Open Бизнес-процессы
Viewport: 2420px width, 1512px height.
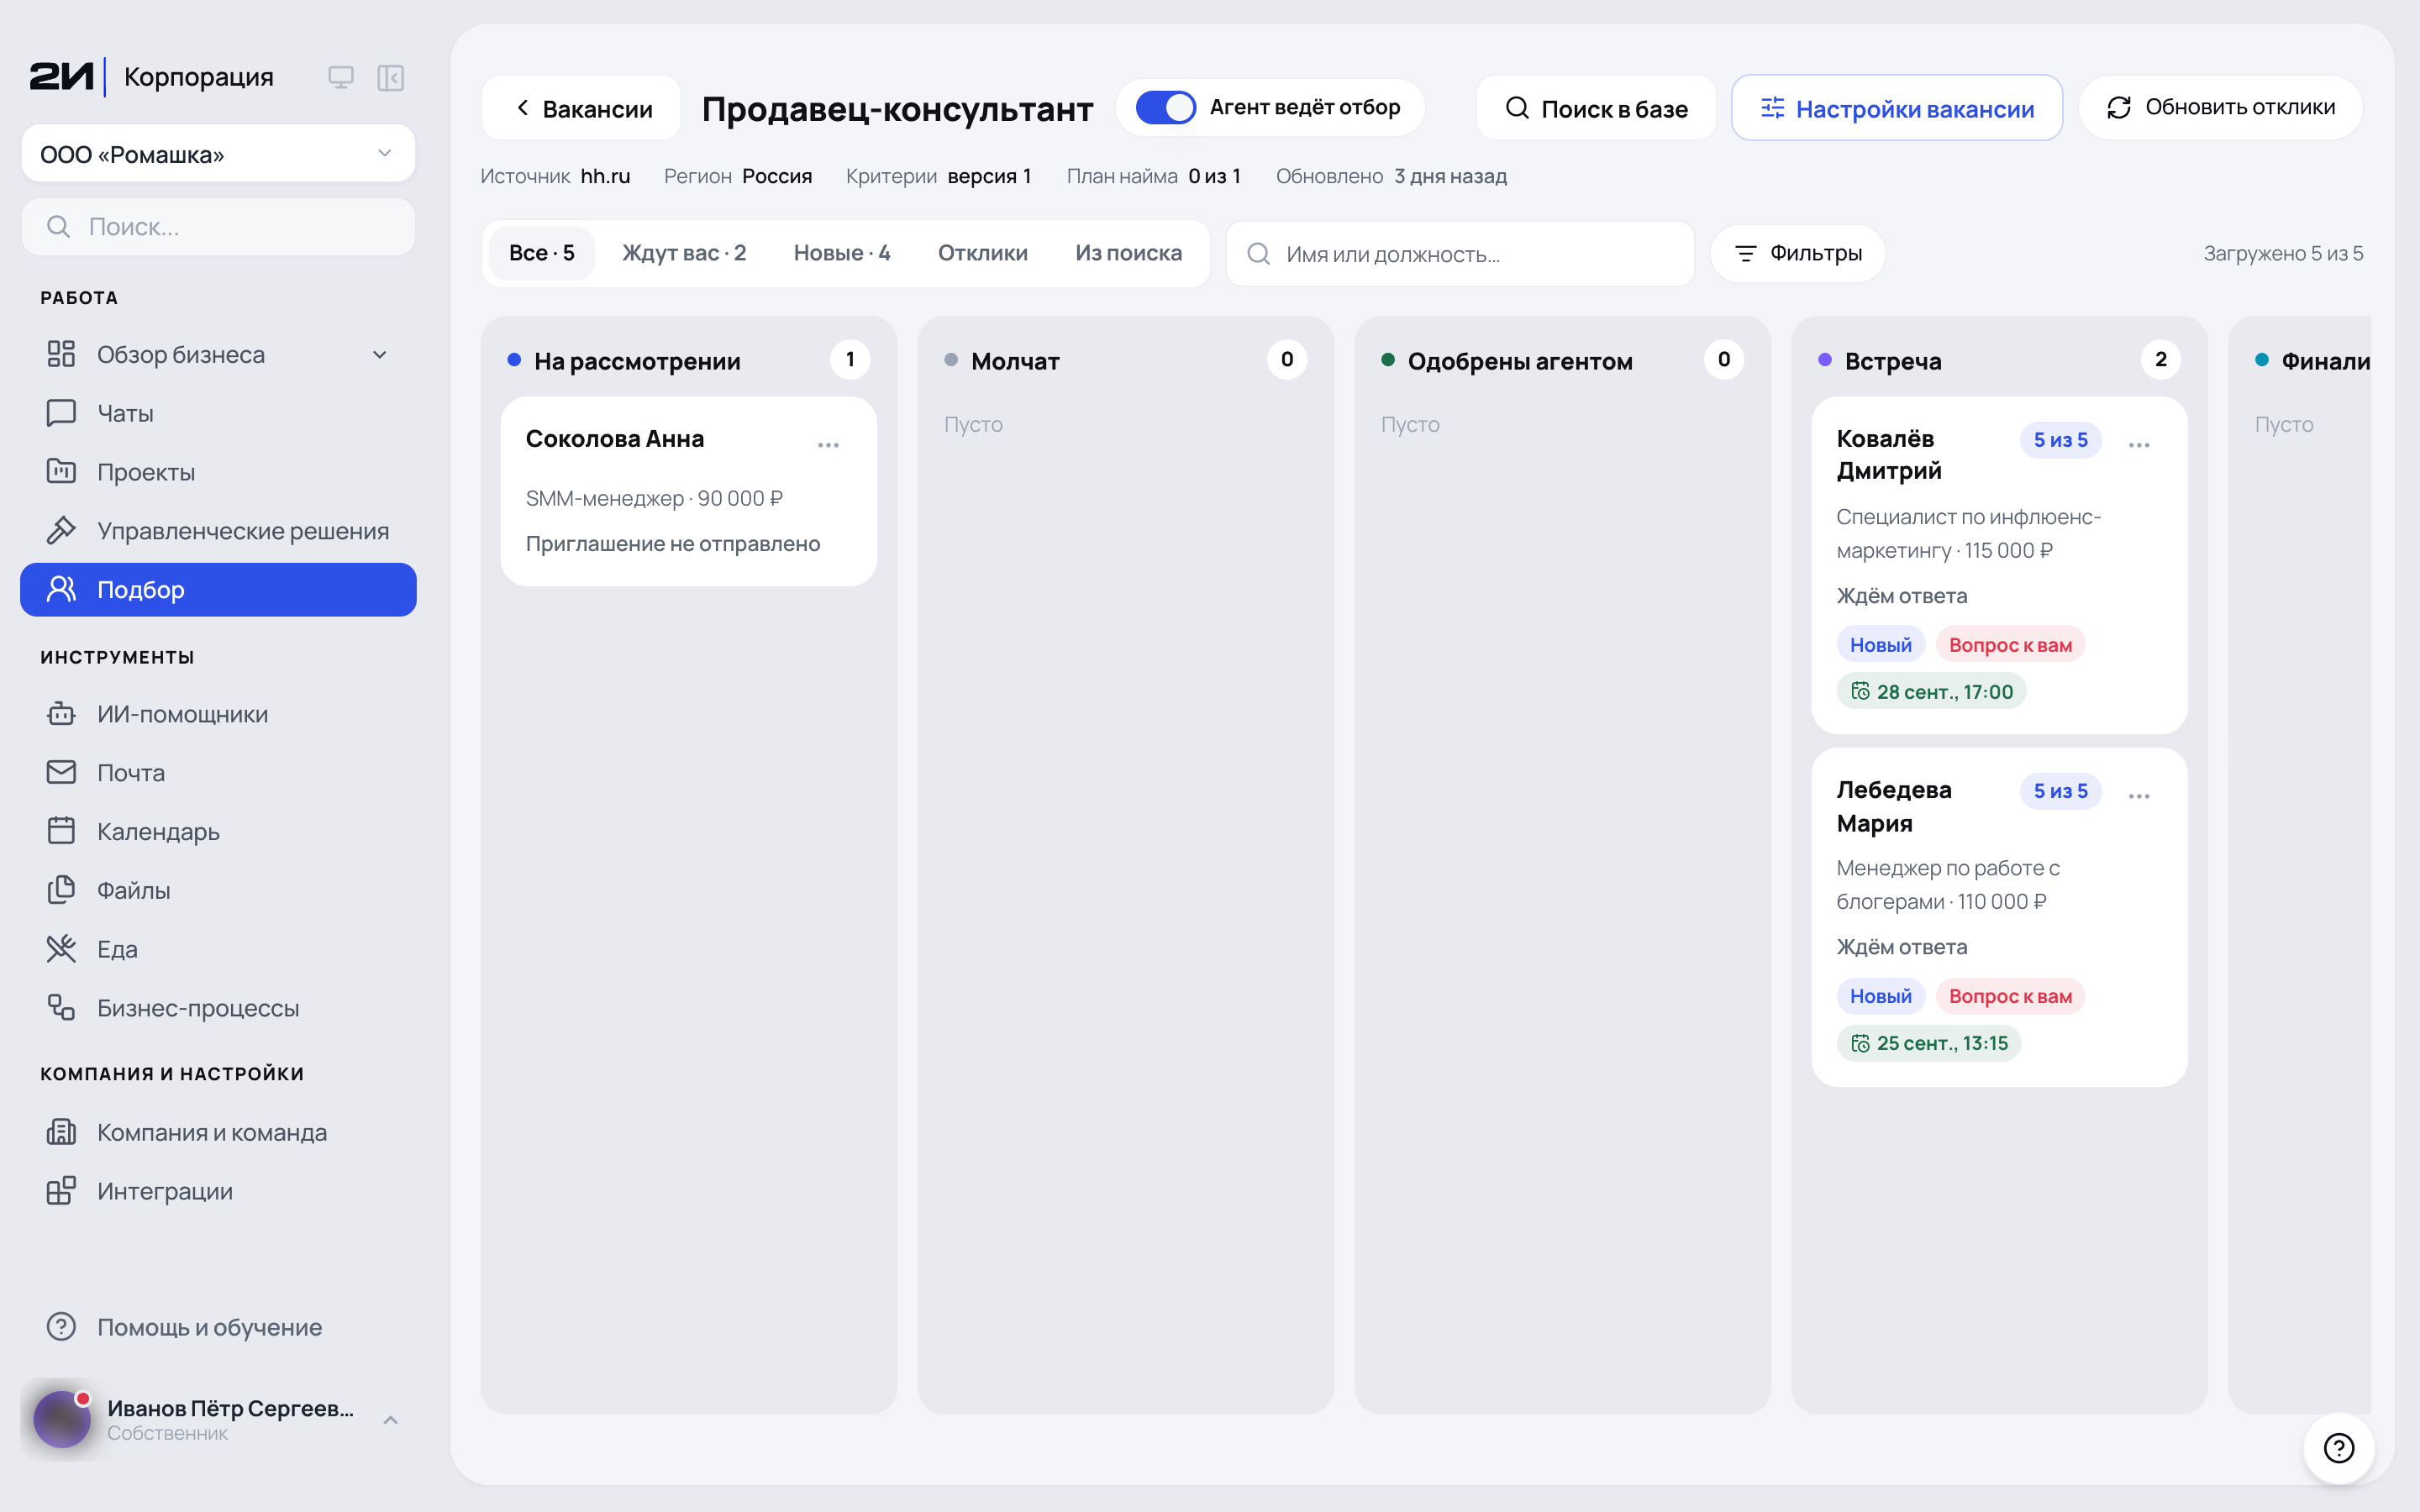coord(218,1008)
